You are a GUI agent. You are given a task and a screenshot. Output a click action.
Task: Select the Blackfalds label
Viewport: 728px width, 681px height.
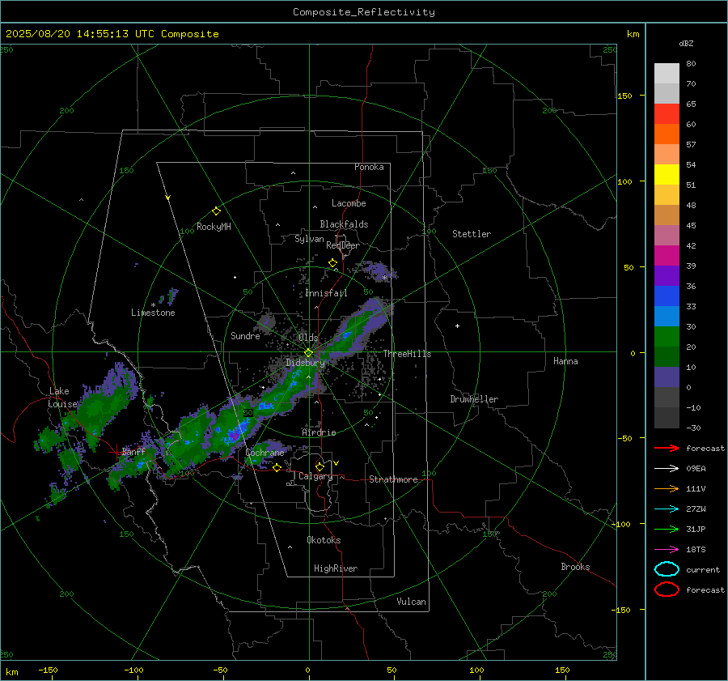click(344, 224)
